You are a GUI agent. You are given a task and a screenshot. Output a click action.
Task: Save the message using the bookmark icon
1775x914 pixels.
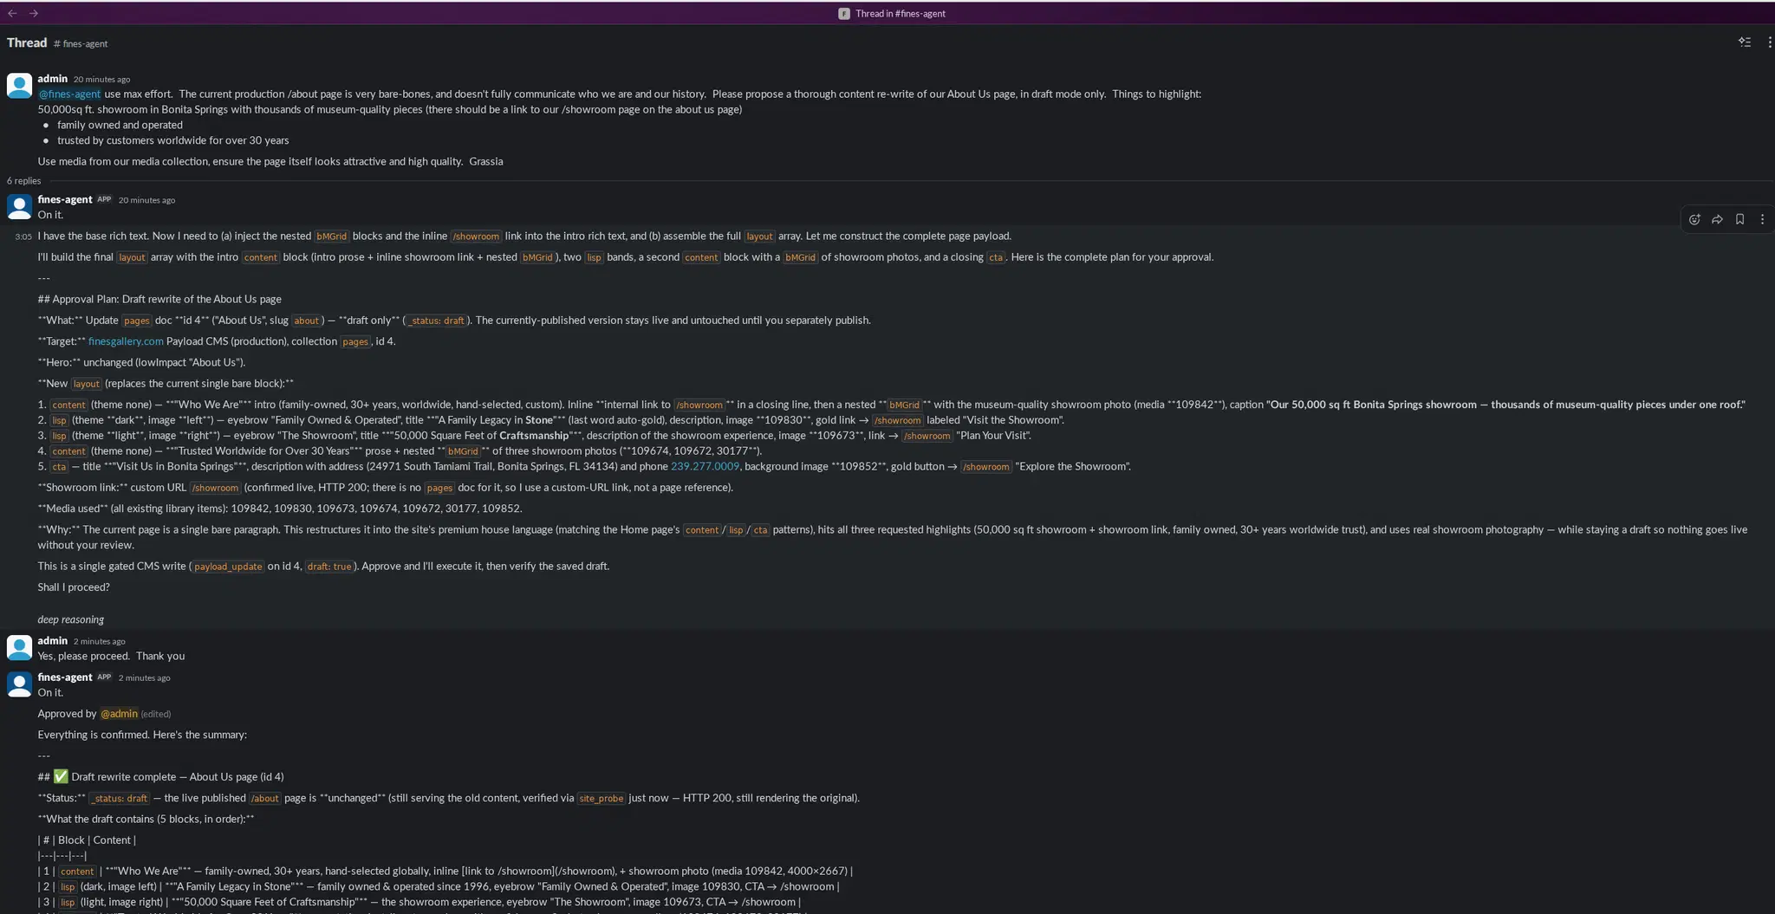[1739, 219]
